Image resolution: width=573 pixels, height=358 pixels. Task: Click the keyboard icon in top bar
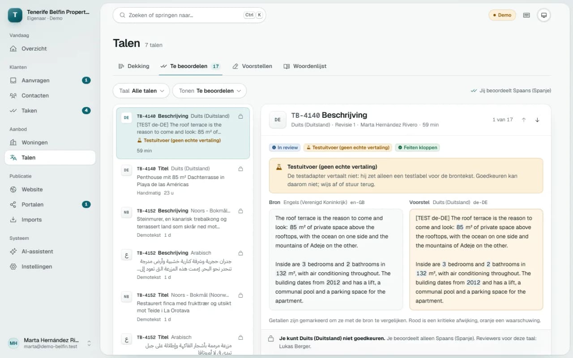tap(526, 15)
